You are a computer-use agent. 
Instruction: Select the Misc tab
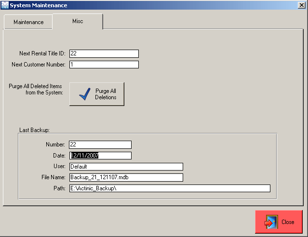tap(77, 21)
